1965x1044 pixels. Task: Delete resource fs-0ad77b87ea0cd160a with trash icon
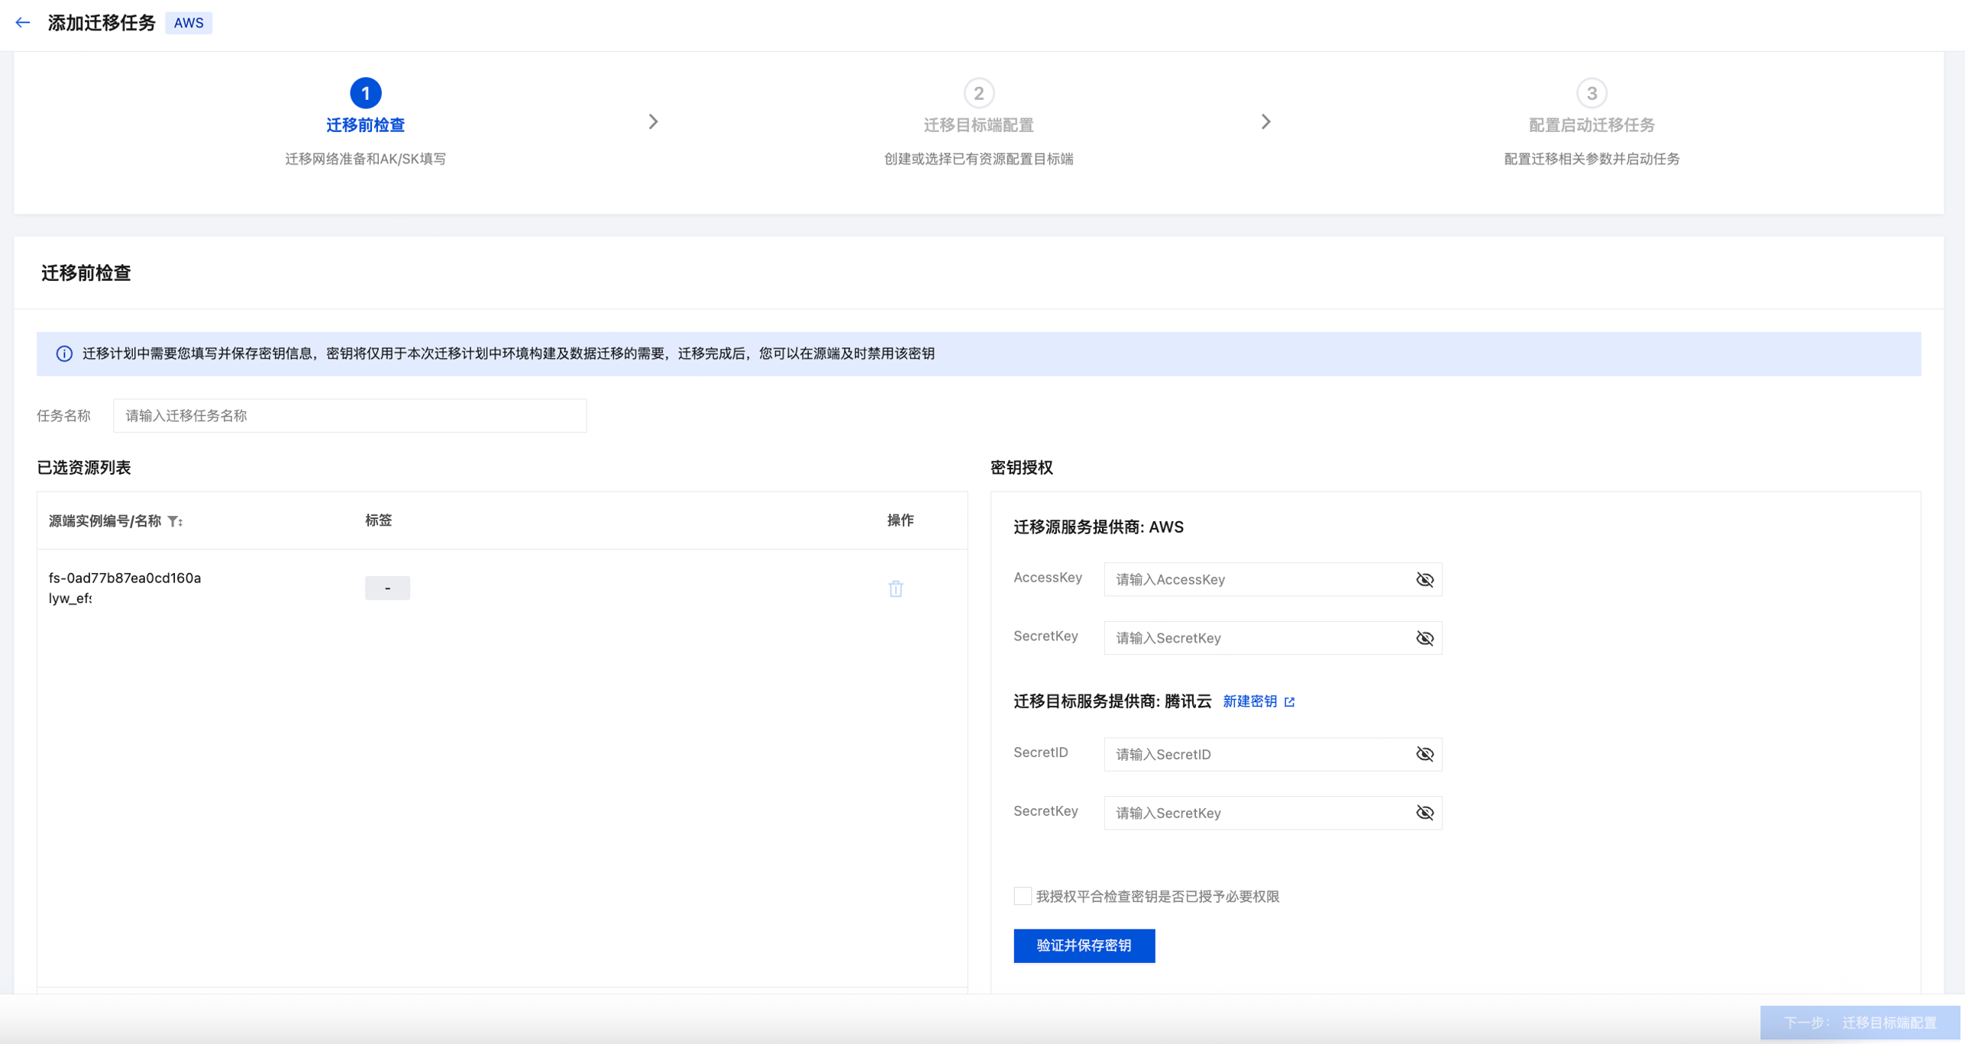click(x=895, y=588)
